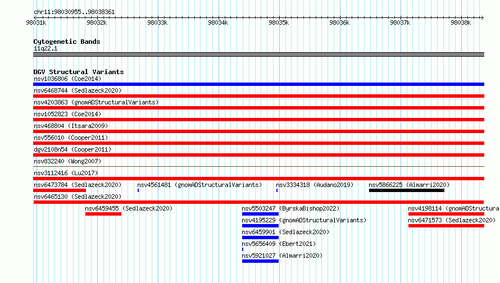Click the red nsv3112416 variant bar

coord(258,179)
